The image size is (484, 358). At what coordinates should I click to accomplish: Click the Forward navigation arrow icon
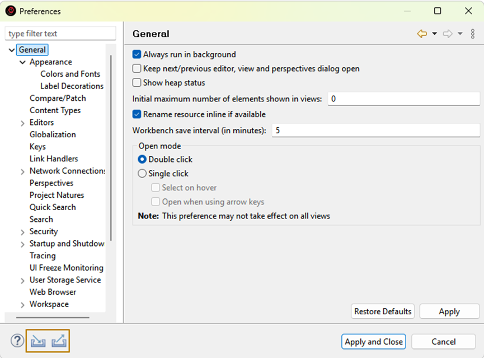tap(447, 34)
